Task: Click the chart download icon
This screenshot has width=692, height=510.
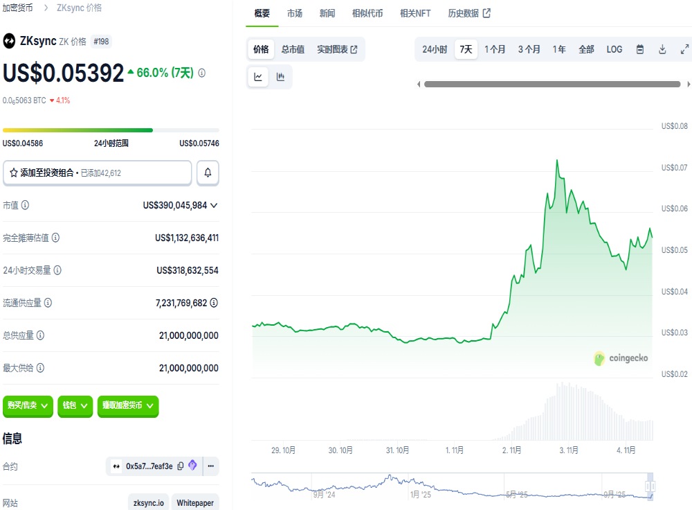Action: coord(663,49)
